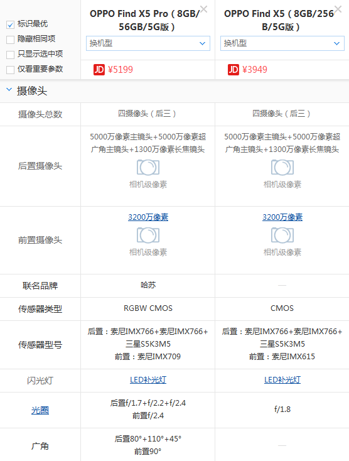Click the 后置80°+110°+45° wide-angle cell
Image resolution: width=349 pixels, height=461 pixels.
click(148, 439)
